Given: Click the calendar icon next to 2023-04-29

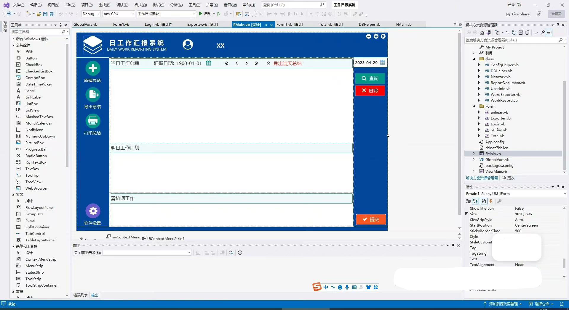Looking at the screenshot, I should (x=383, y=62).
